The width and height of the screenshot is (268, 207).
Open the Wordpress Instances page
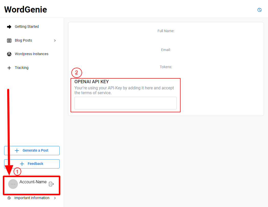[x=31, y=54]
